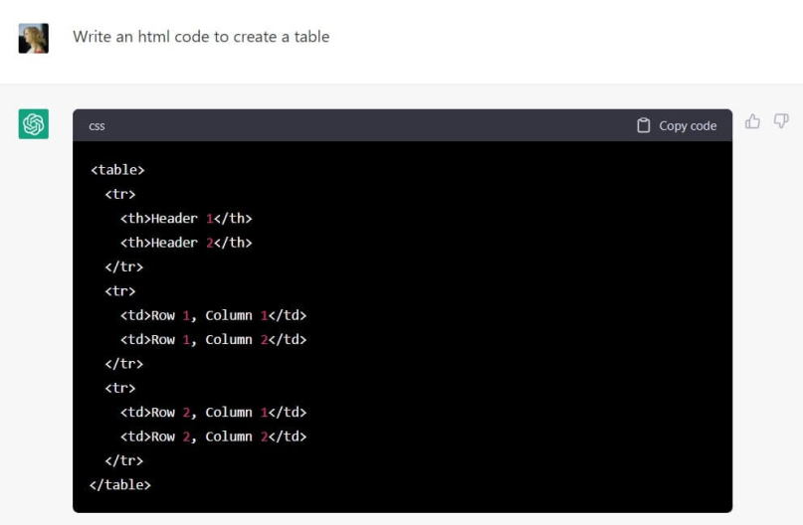Click the prompt text about html table
Image resolution: width=803 pixels, height=525 pixels.
point(201,37)
